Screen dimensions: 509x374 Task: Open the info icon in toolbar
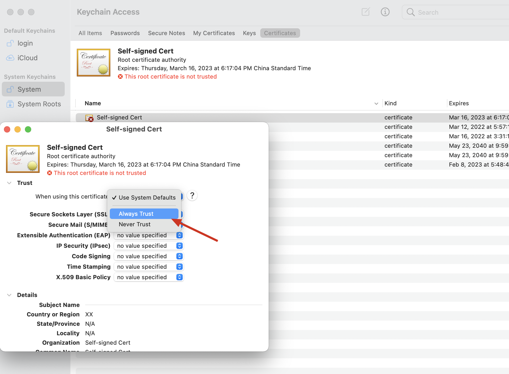click(x=385, y=12)
